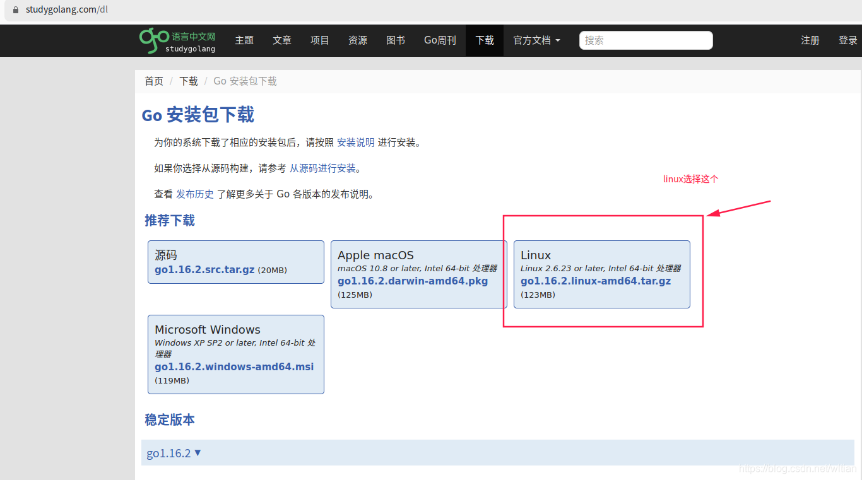Click the studygolang Go logo

[x=178, y=40]
